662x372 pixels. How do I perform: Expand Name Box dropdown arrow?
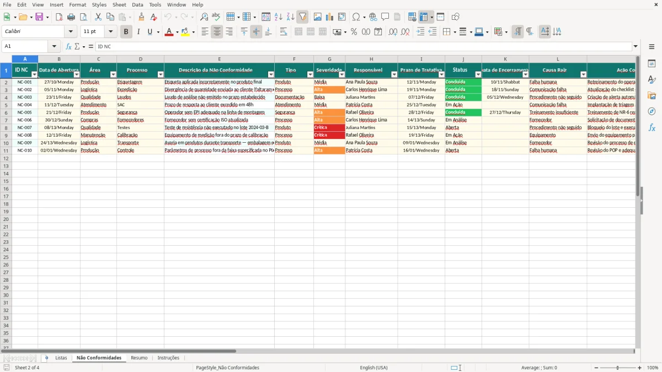click(x=54, y=46)
